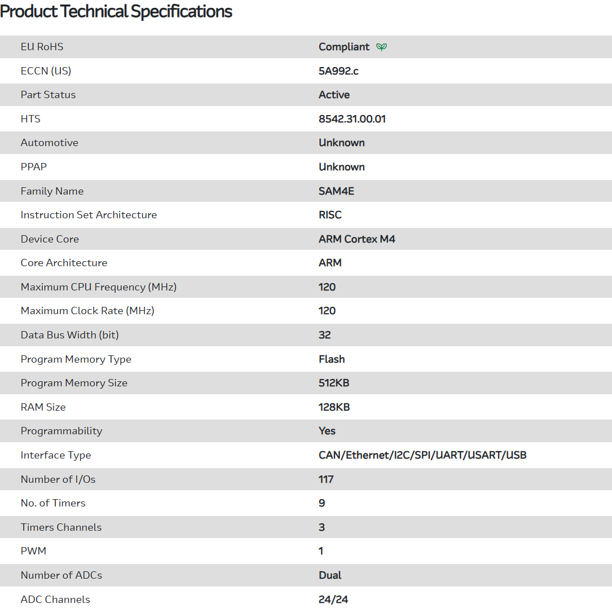612x608 pixels.
Task: Click the Number of I/Os value 117
Action: click(326, 479)
